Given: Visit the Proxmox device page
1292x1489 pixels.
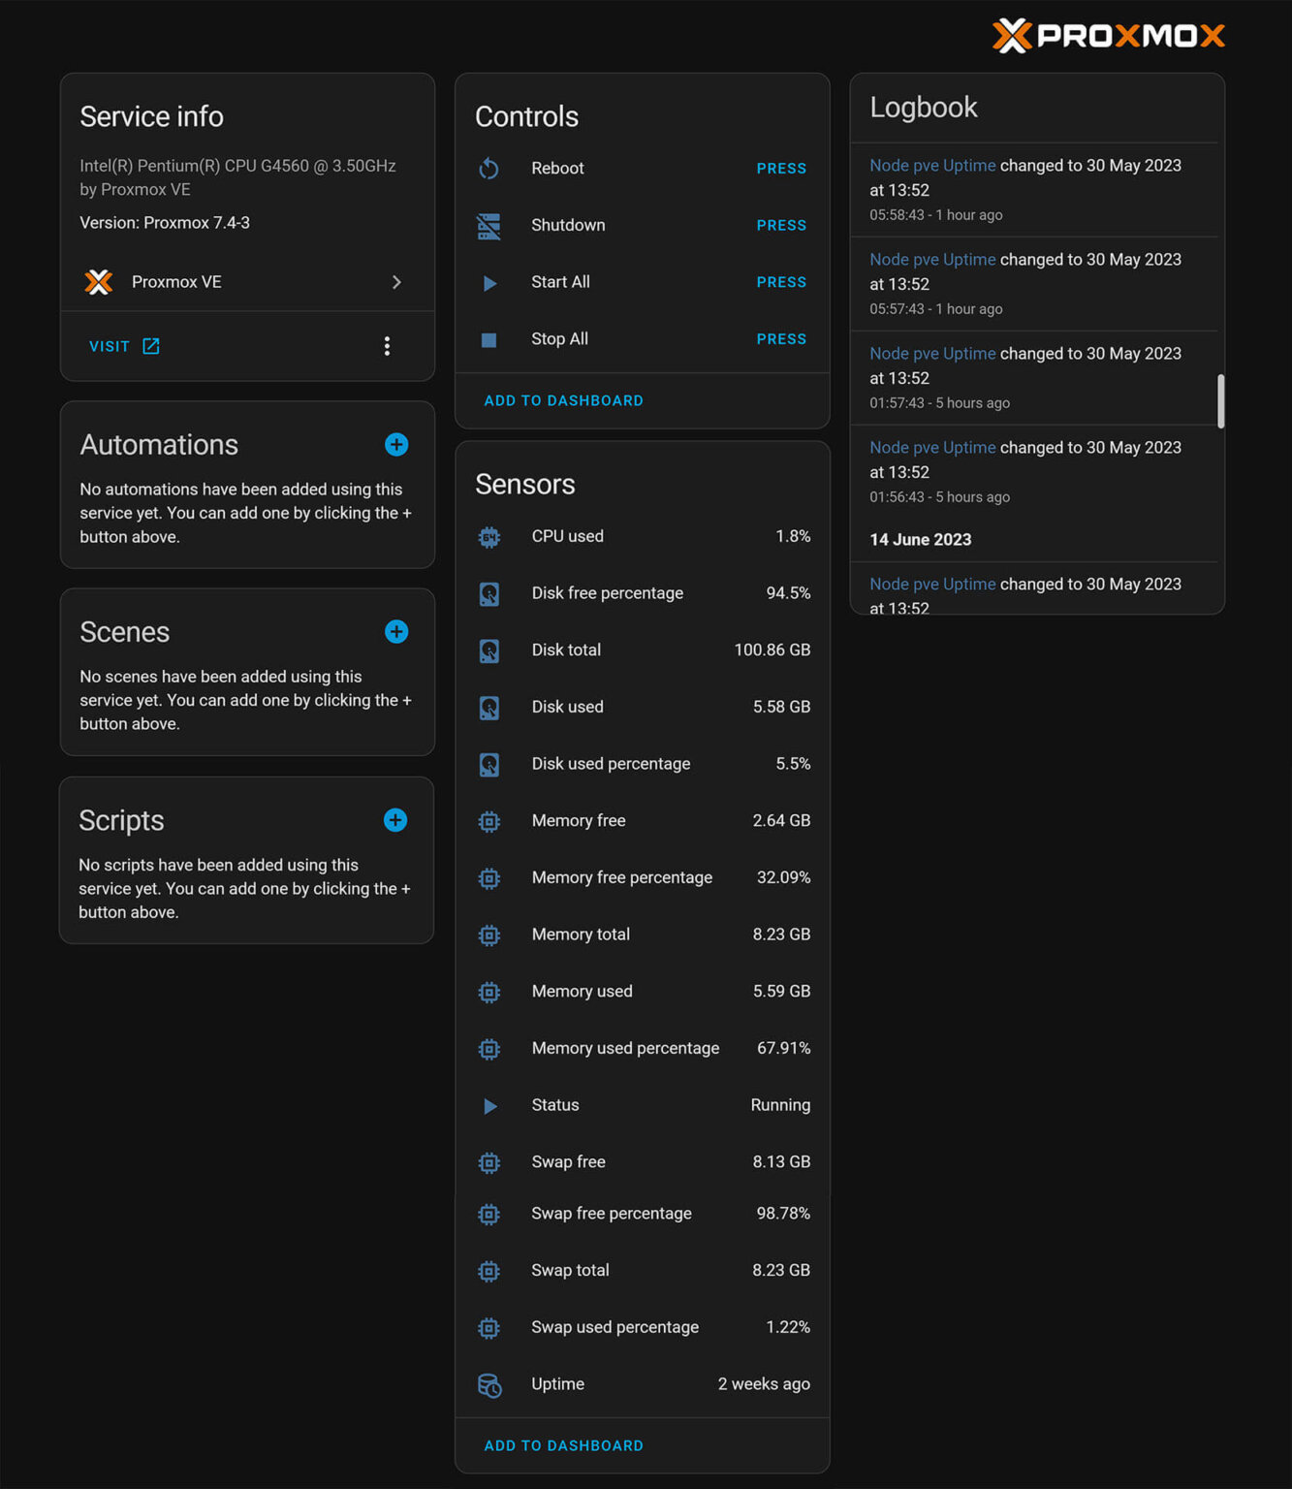Looking at the screenshot, I should tap(124, 346).
